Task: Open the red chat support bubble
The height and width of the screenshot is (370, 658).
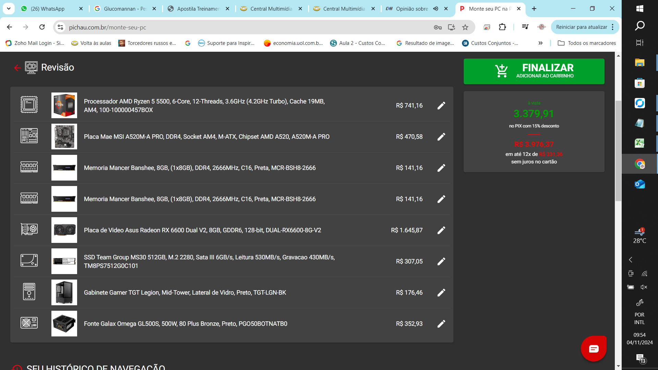Action: (594, 349)
